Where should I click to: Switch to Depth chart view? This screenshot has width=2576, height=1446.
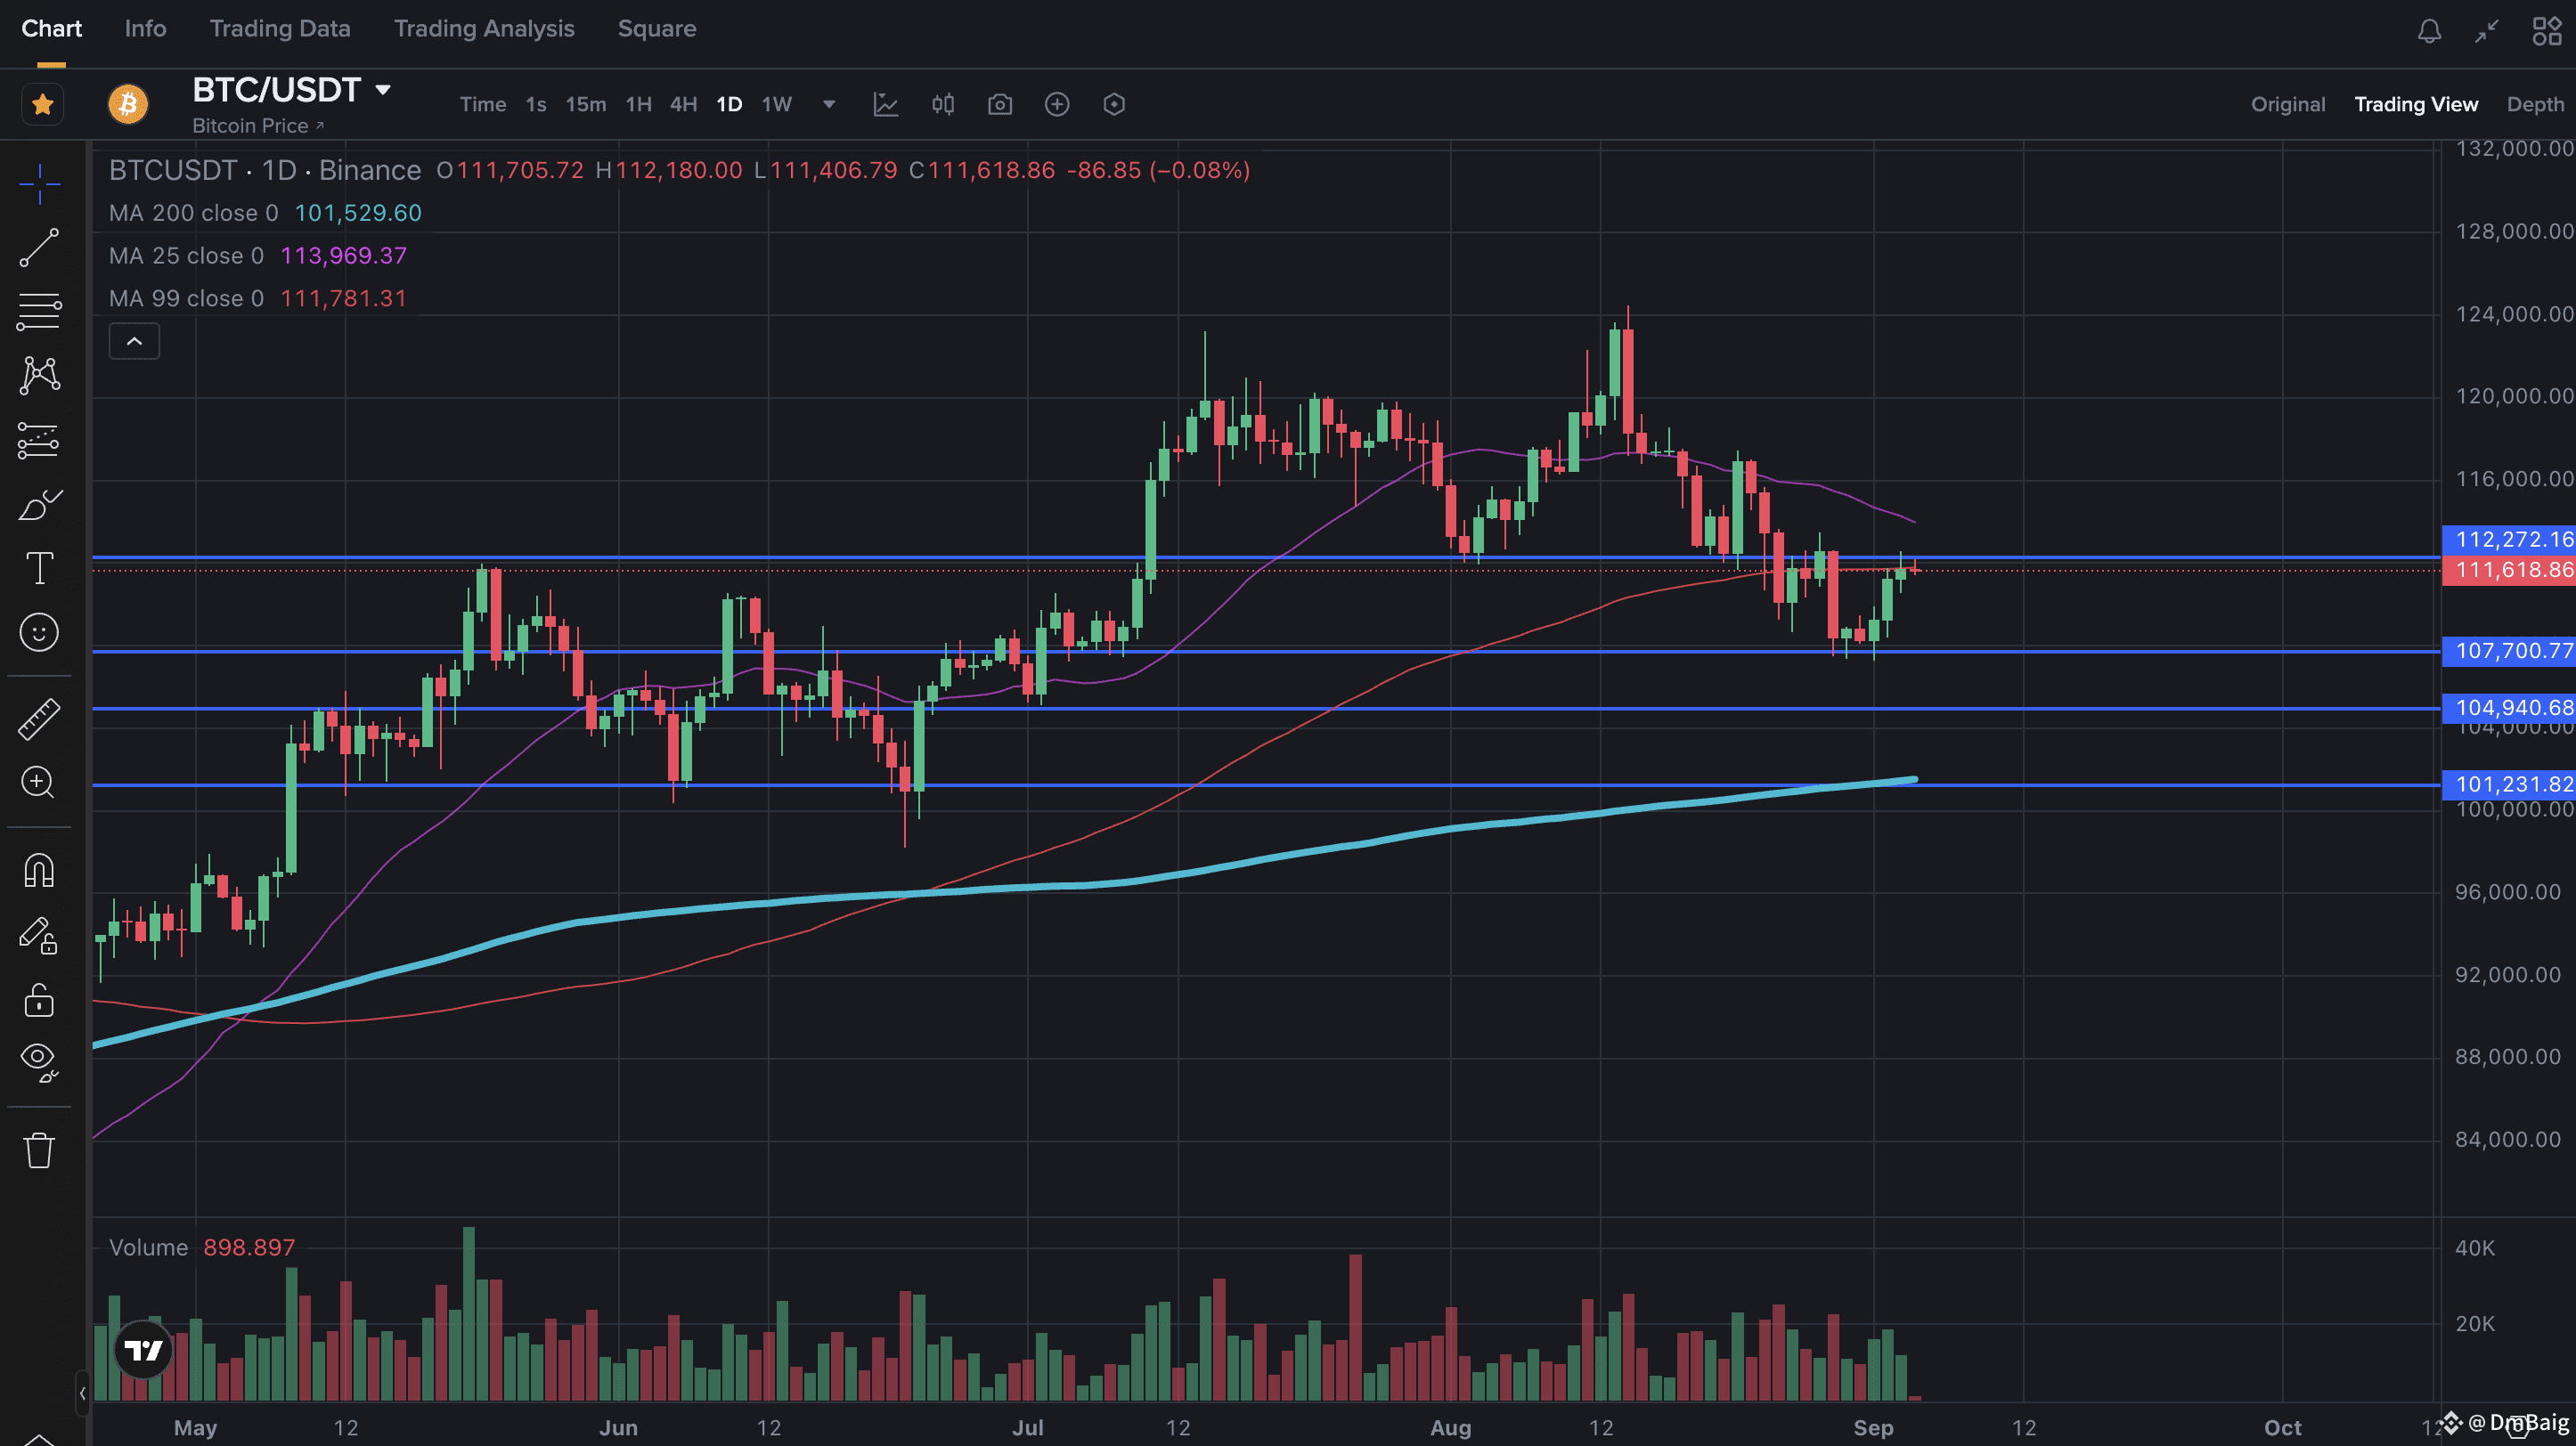point(2535,104)
